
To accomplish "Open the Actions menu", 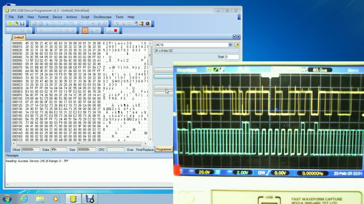I will coord(72,17).
